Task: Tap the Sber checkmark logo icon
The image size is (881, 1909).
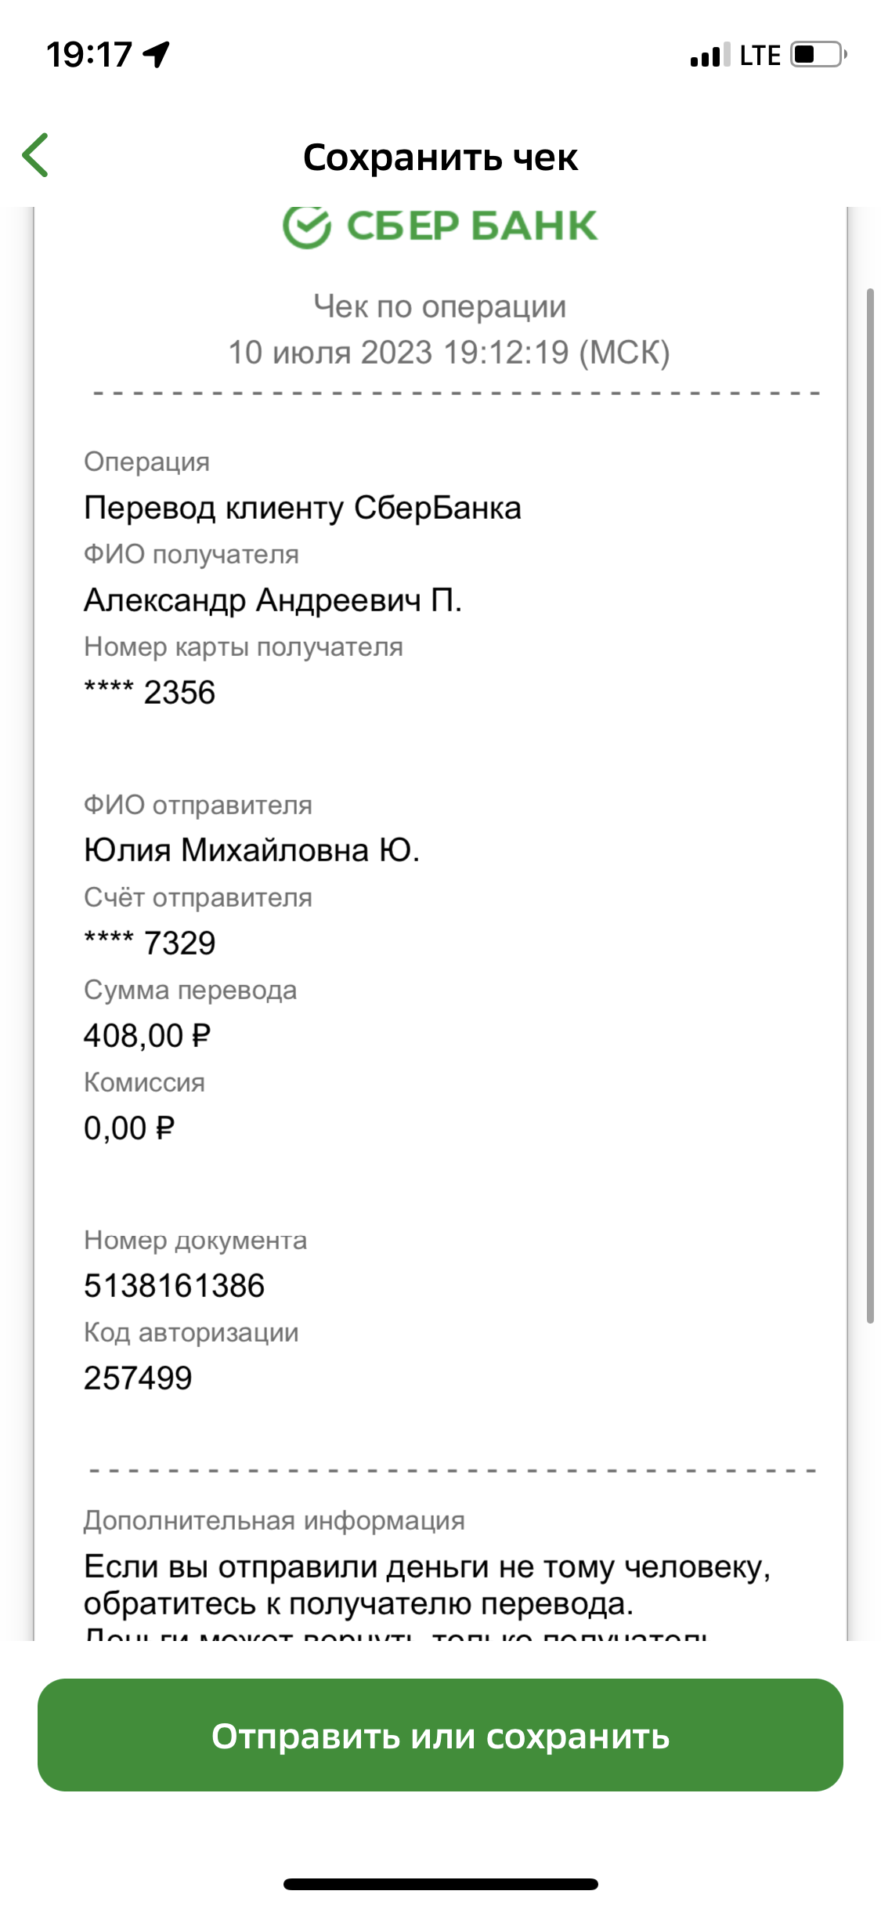Action: 306,226
